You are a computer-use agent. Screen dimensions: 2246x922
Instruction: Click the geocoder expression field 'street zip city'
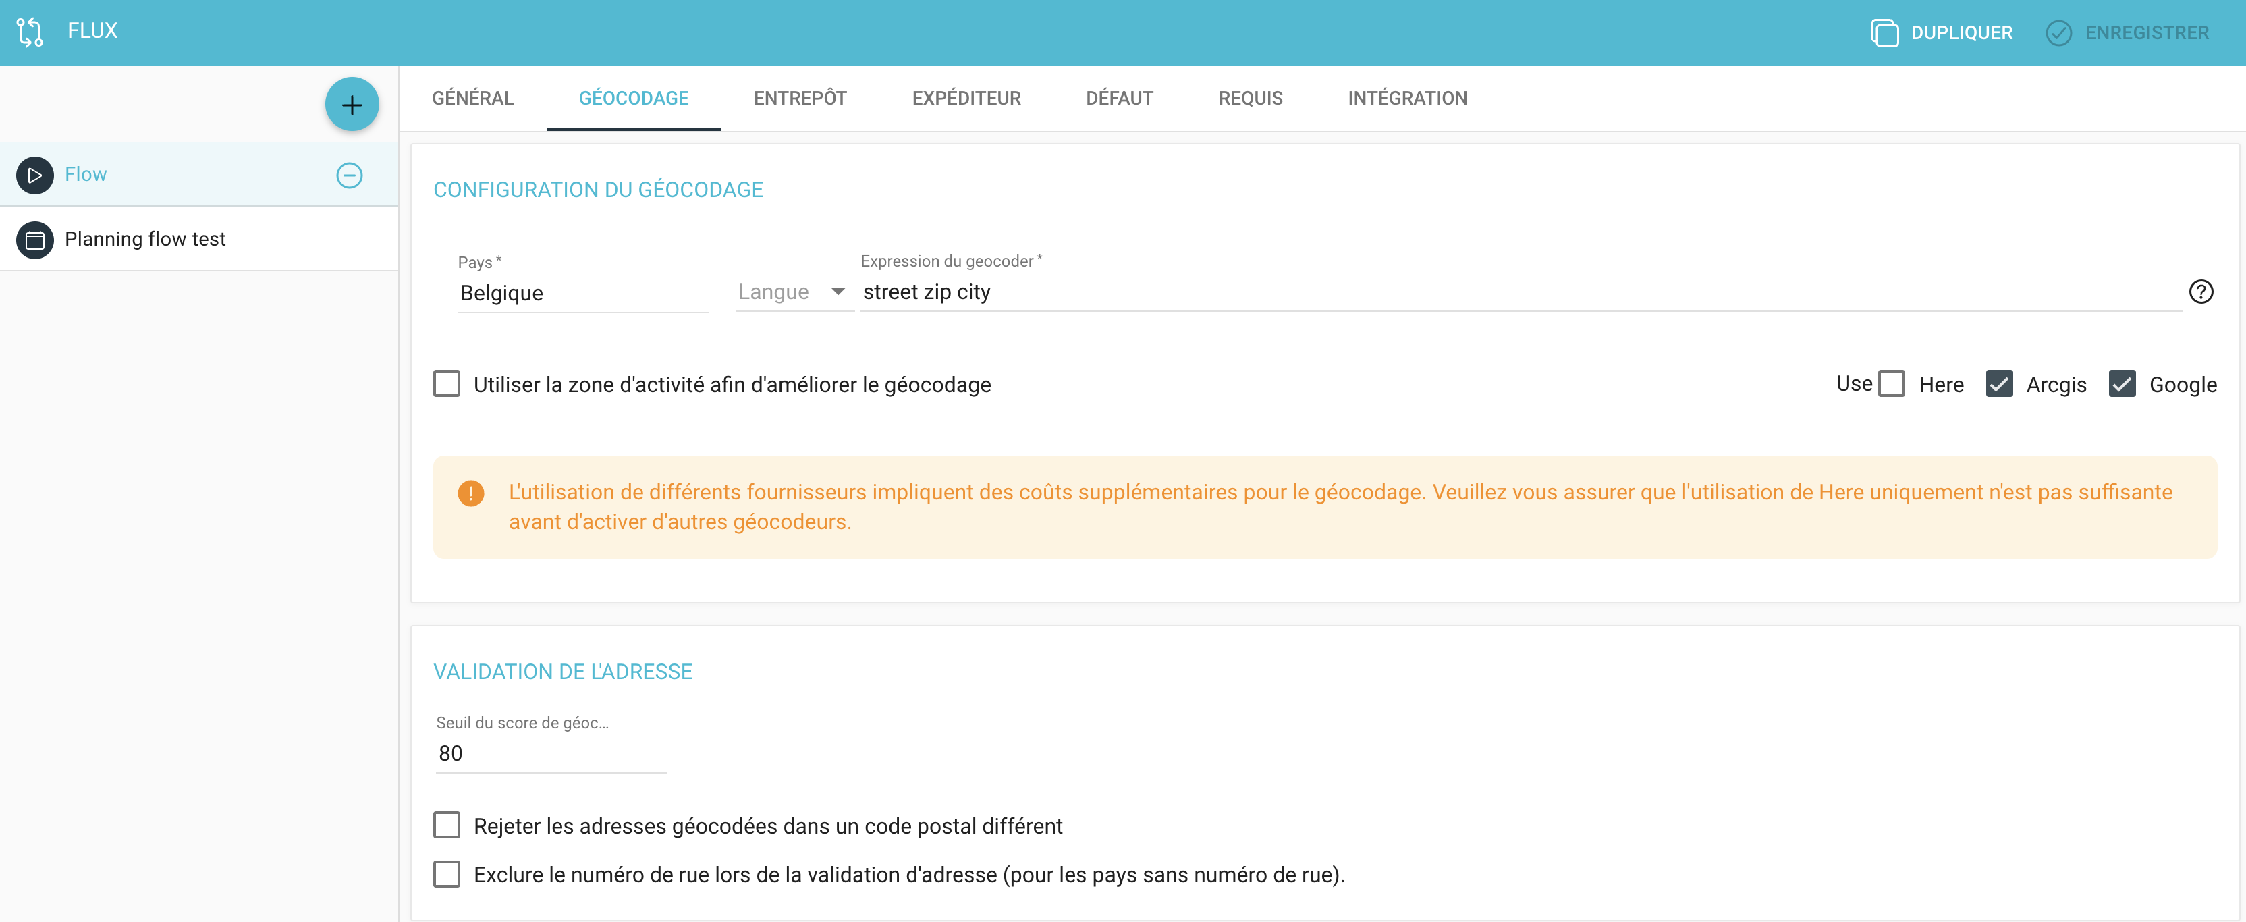coord(1521,292)
